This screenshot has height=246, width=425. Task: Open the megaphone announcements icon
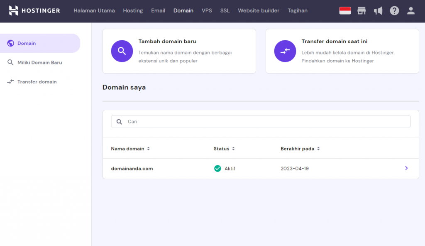[378, 11]
